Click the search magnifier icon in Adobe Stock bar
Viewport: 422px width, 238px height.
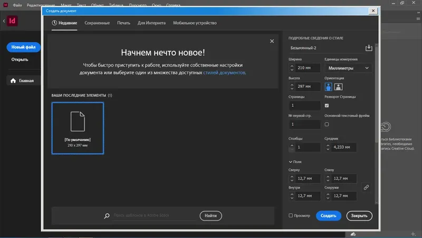coord(107,216)
